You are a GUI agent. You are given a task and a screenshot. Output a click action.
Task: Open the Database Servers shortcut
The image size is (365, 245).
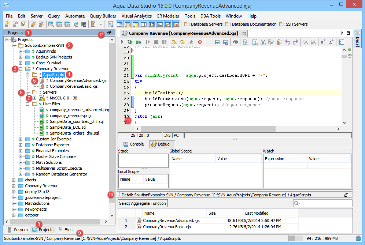tap(203, 24)
